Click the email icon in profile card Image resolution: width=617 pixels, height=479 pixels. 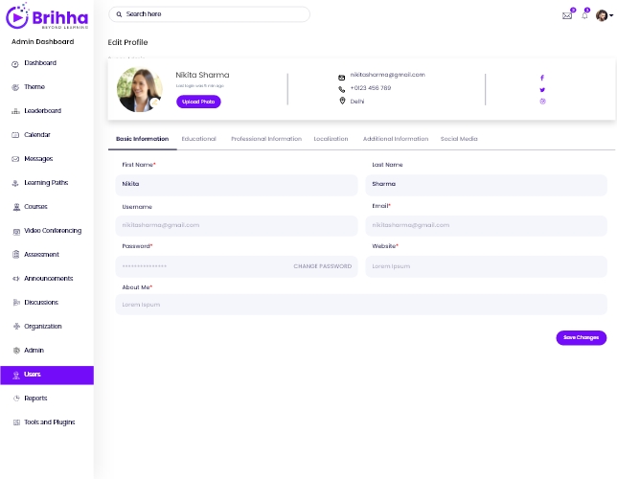(x=341, y=78)
